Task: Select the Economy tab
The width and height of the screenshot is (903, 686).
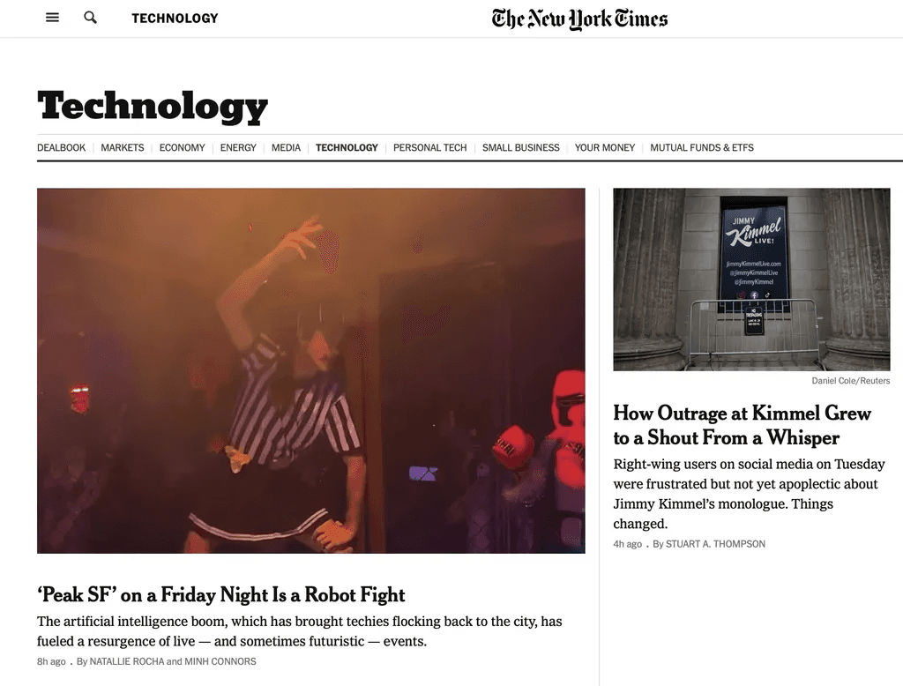Action: [182, 147]
